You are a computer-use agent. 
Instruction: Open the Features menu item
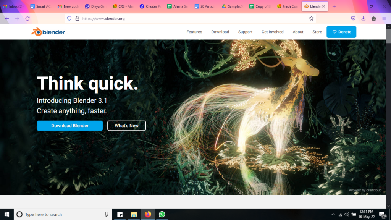tap(194, 32)
